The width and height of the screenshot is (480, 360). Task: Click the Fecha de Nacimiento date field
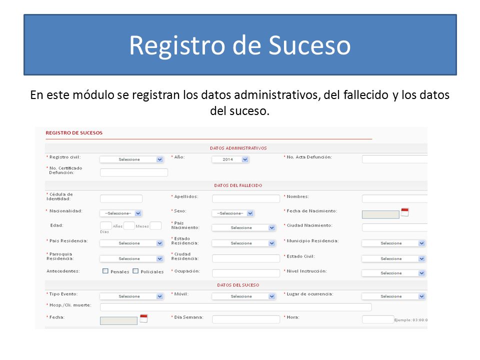(380, 214)
